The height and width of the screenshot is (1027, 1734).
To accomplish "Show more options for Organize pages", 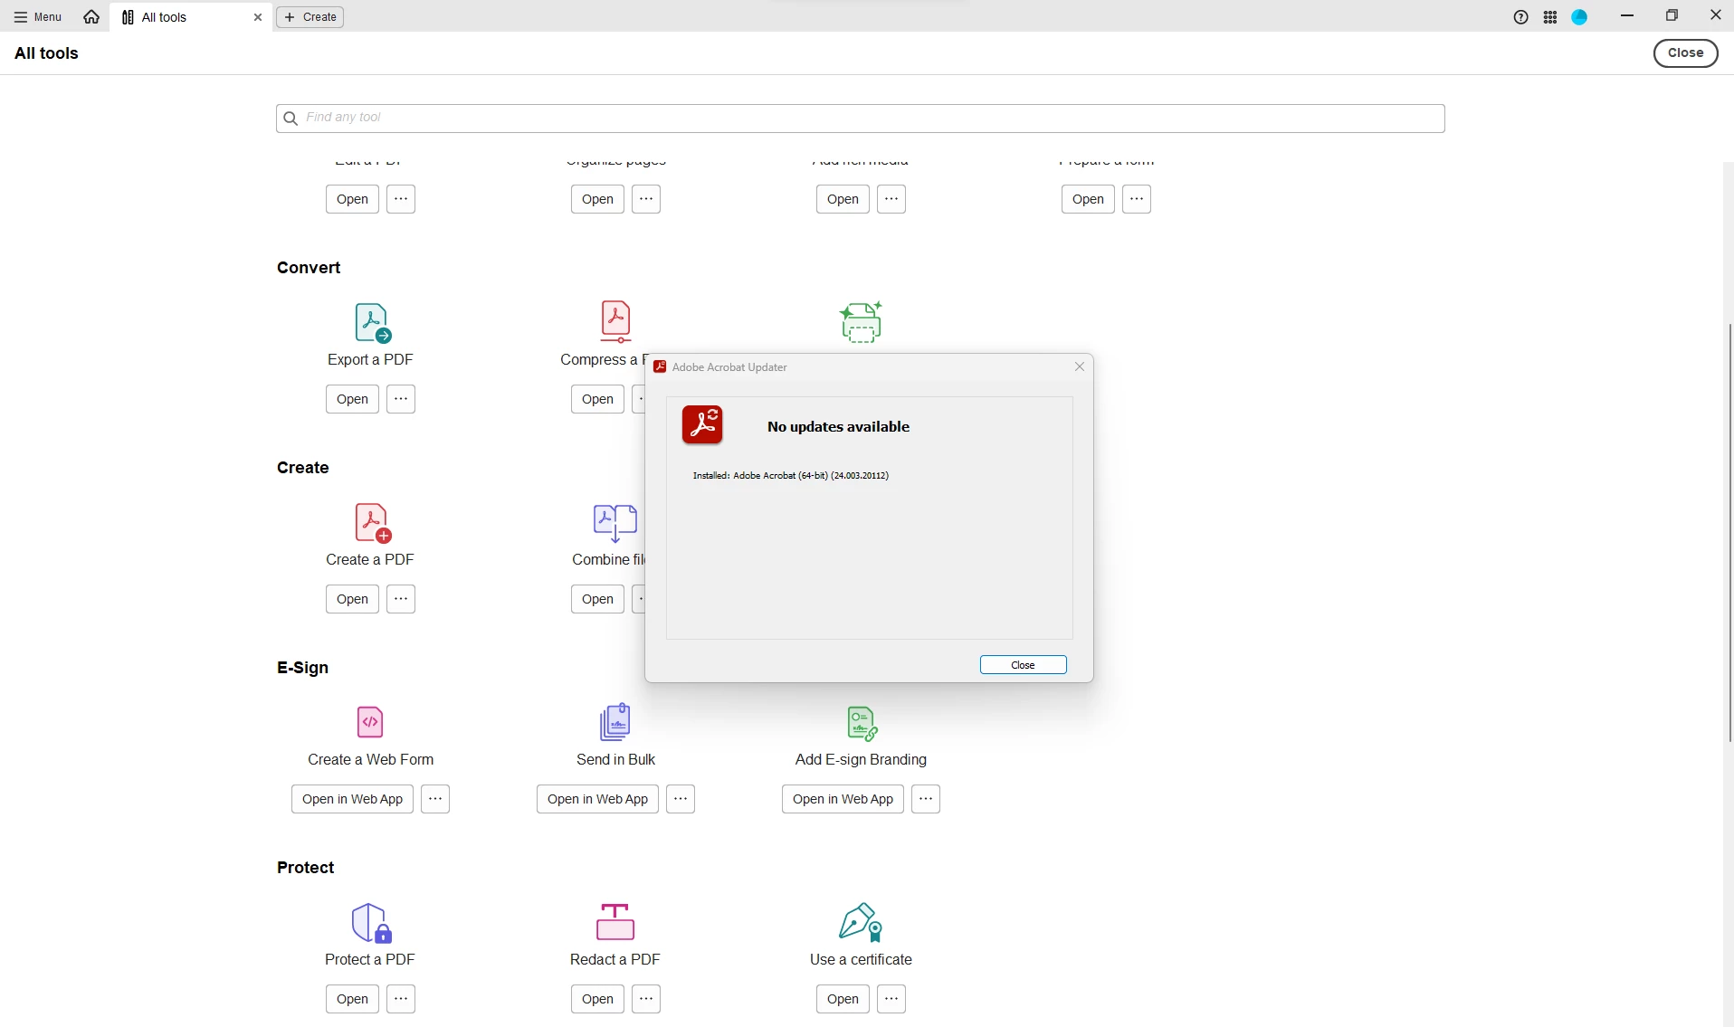I will pyautogui.click(x=646, y=199).
